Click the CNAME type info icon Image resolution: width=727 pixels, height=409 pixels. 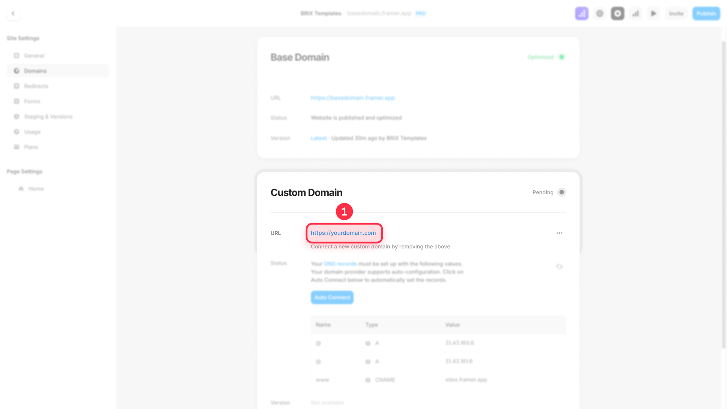coord(368,380)
